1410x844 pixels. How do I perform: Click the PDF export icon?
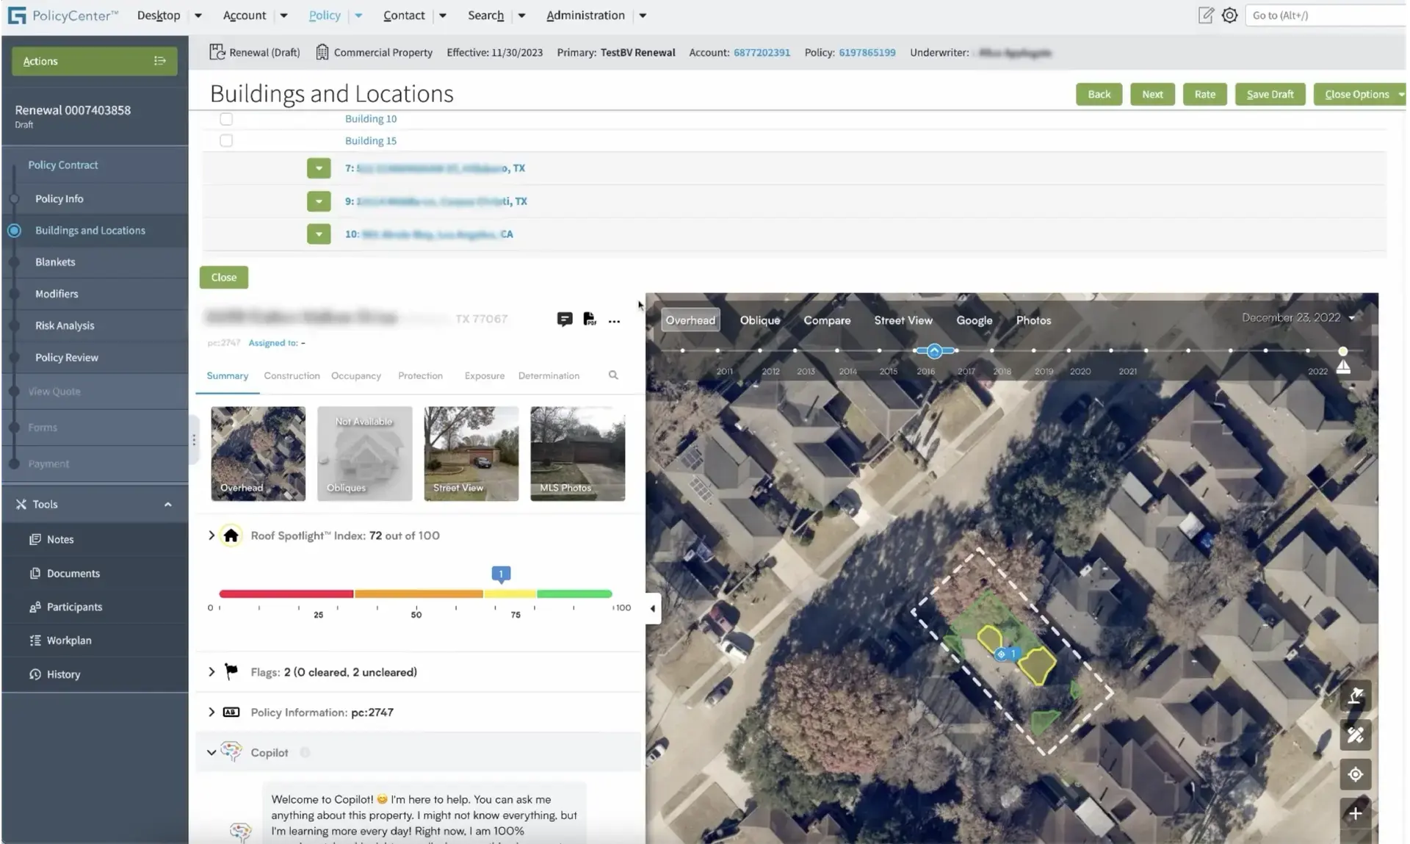[x=589, y=319]
